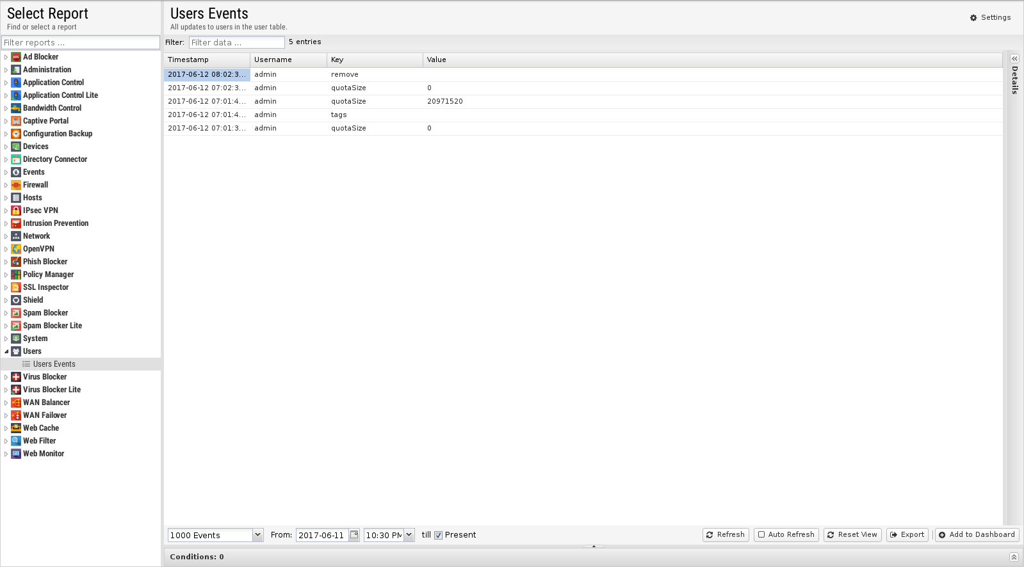Click the Ad Blocker icon
The width and height of the screenshot is (1024, 567).
[16, 57]
